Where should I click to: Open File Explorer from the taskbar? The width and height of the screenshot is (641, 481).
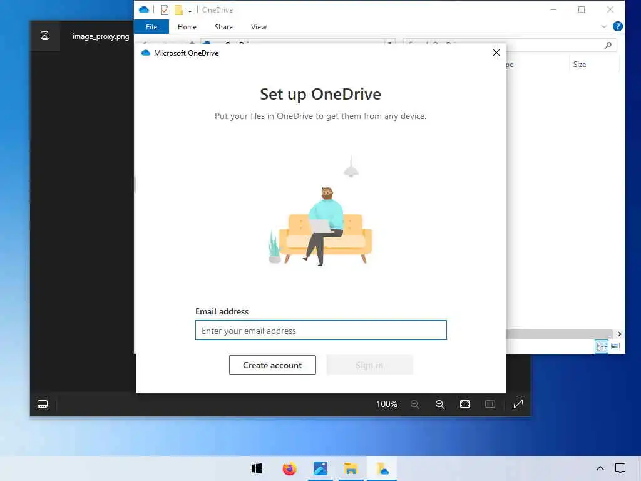pyautogui.click(x=351, y=468)
